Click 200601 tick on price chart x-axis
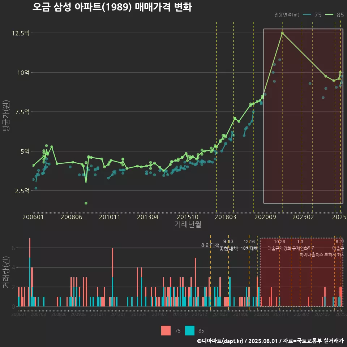347x347 pixels. point(33,217)
